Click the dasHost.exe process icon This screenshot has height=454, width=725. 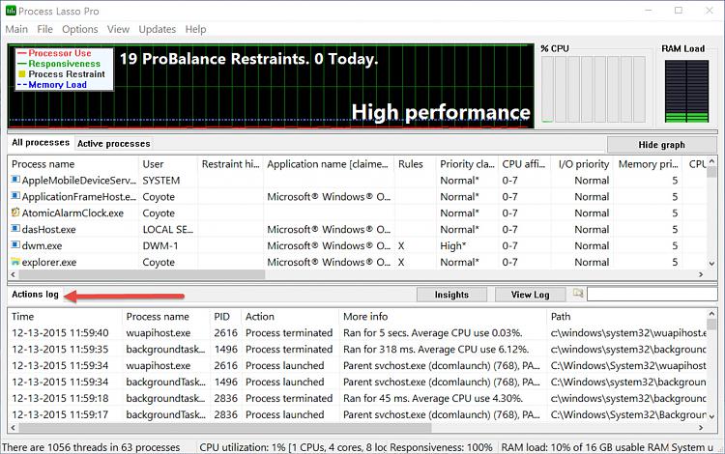tap(15, 229)
